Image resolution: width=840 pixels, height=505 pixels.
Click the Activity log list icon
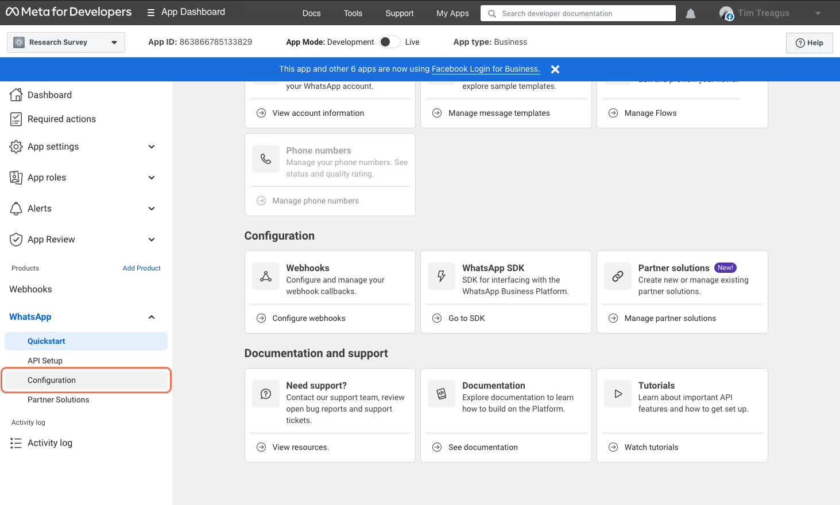point(16,443)
